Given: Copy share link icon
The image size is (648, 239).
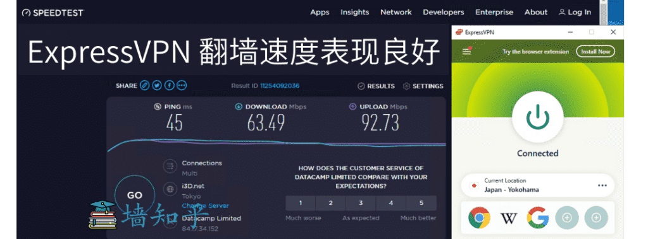Looking at the screenshot, I should [x=144, y=86].
